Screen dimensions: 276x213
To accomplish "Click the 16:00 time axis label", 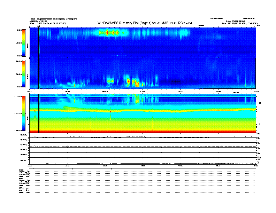I will [x=180, y=91].
